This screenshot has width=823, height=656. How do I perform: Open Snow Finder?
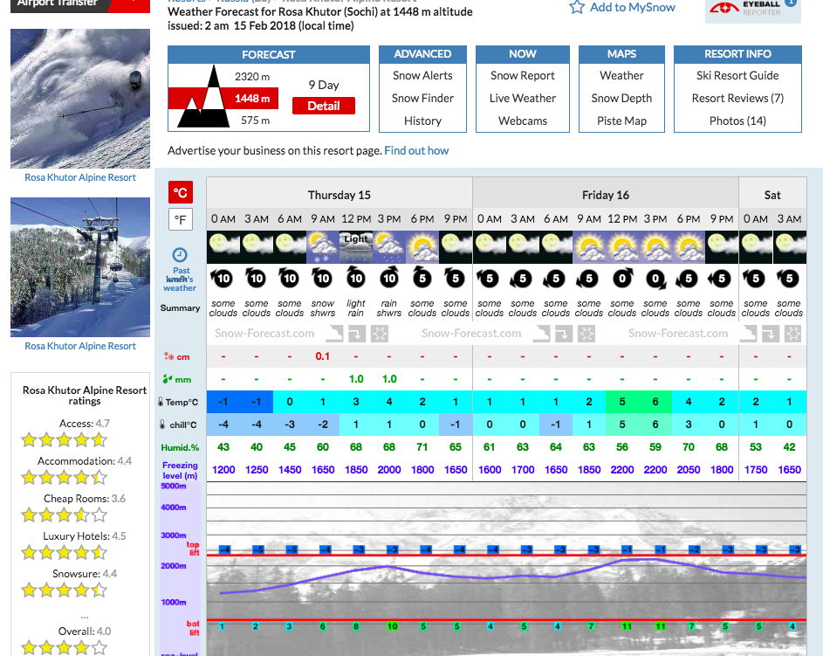click(x=422, y=98)
